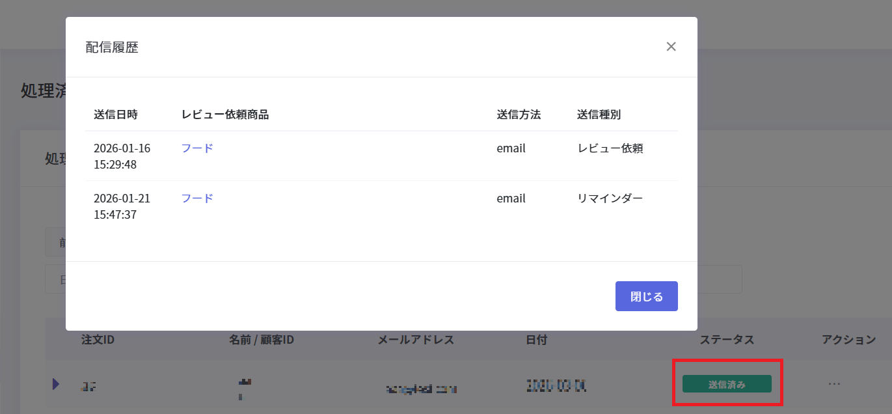Click the 2026-01-16 15:29:48 timestamp cell

122,156
